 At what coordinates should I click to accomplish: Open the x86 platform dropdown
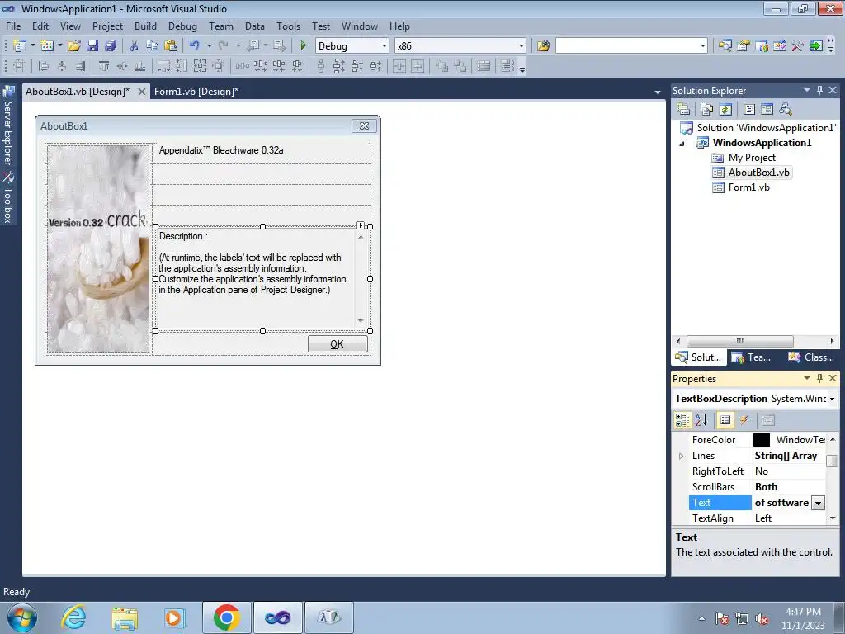pos(522,46)
